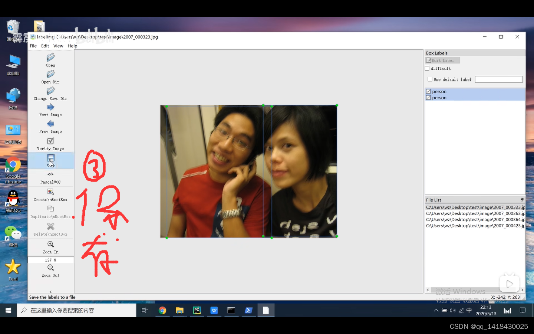Open the Windows Start menu
The height and width of the screenshot is (334, 534).
point(8,310)
